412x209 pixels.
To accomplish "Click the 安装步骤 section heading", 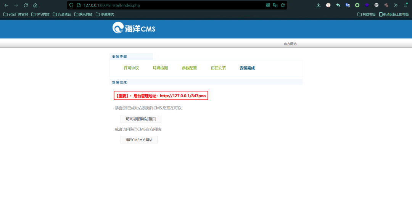I will tap(119, 56).
